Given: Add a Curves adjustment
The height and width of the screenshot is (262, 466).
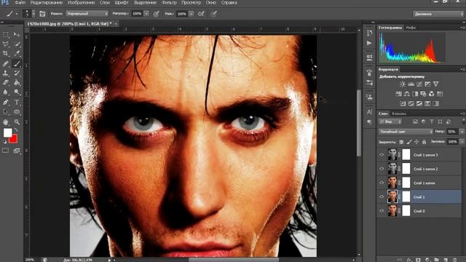Looking at the screenshot, I should point(419,84).
